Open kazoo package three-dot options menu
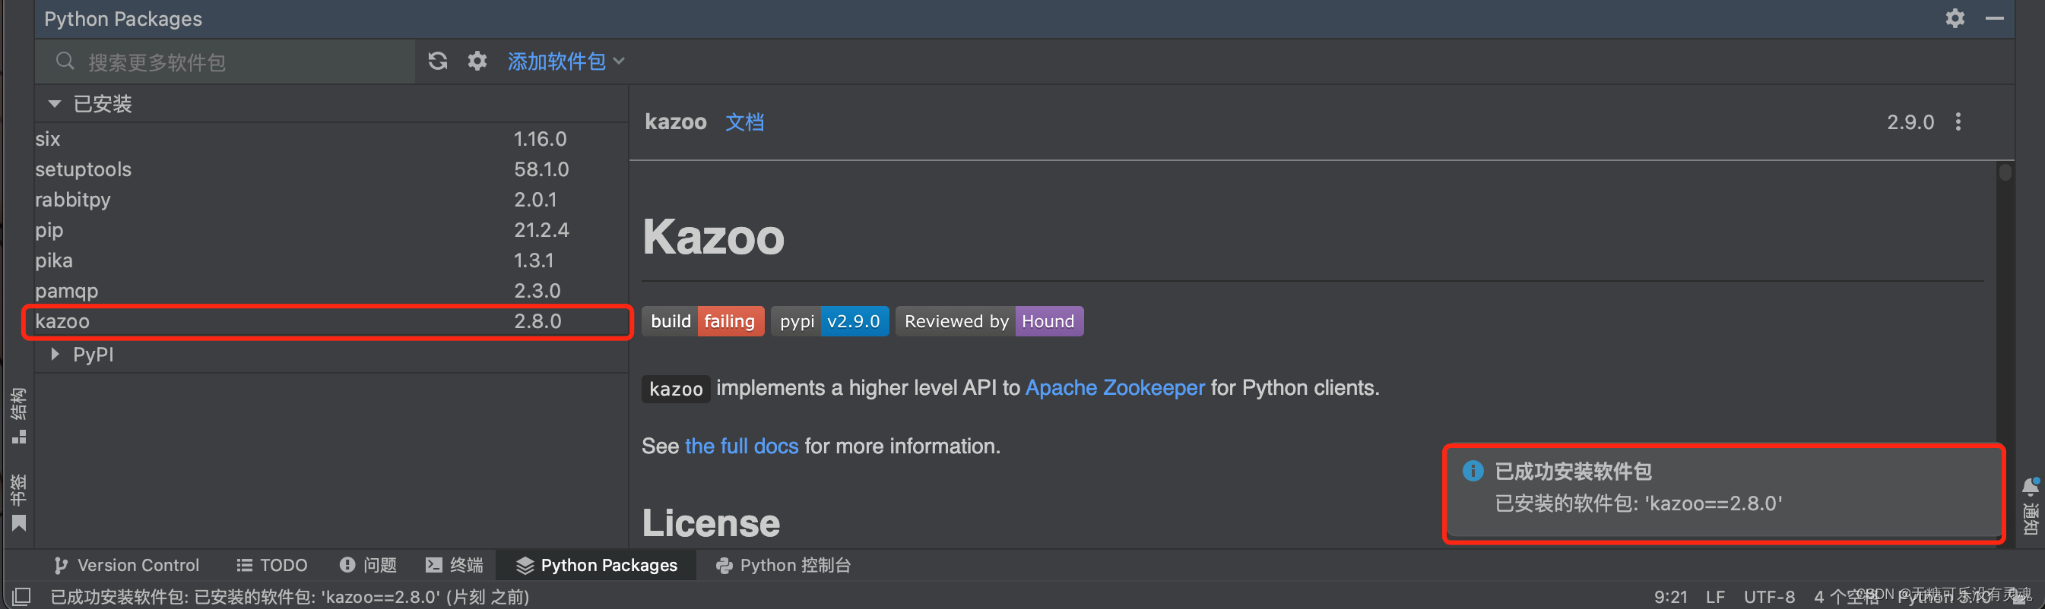 (1958, 121)
